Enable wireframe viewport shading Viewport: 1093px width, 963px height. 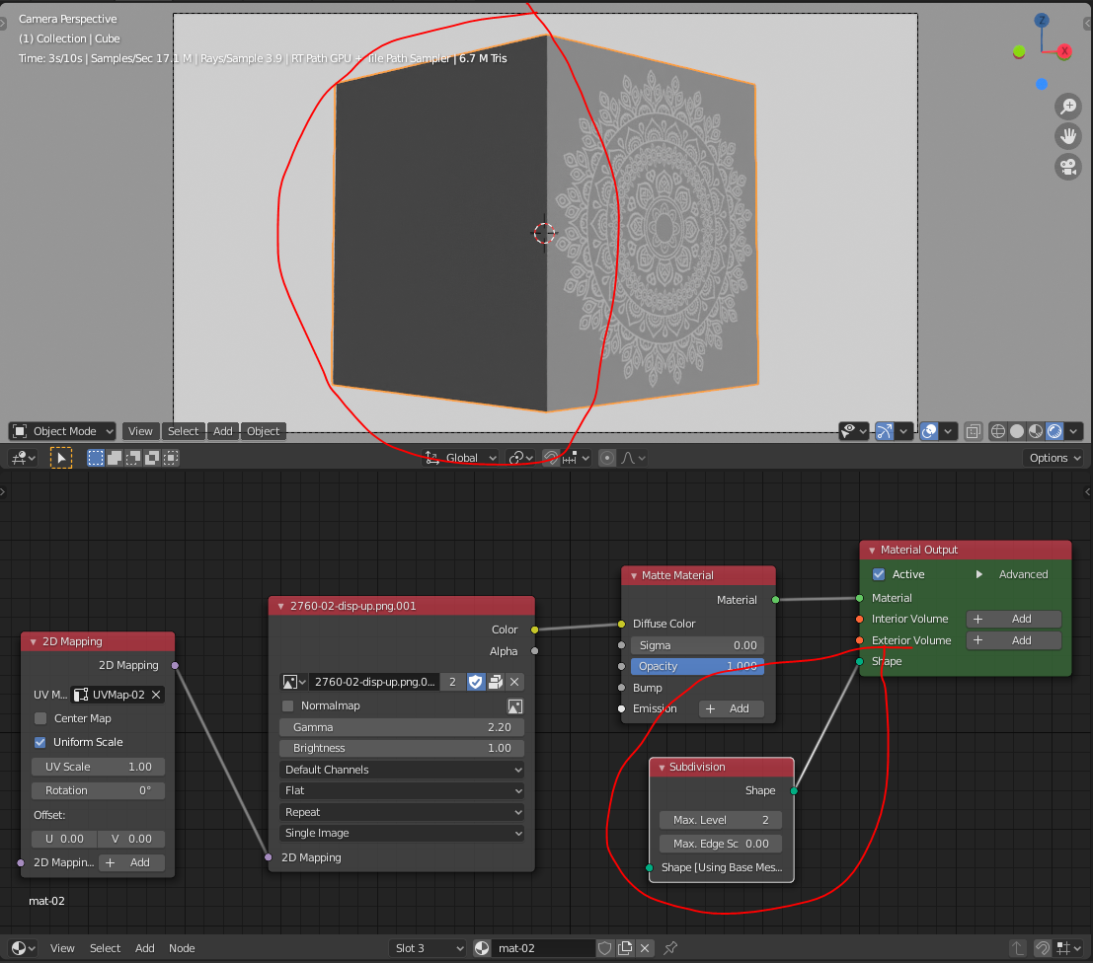click(x=997, y=431)
